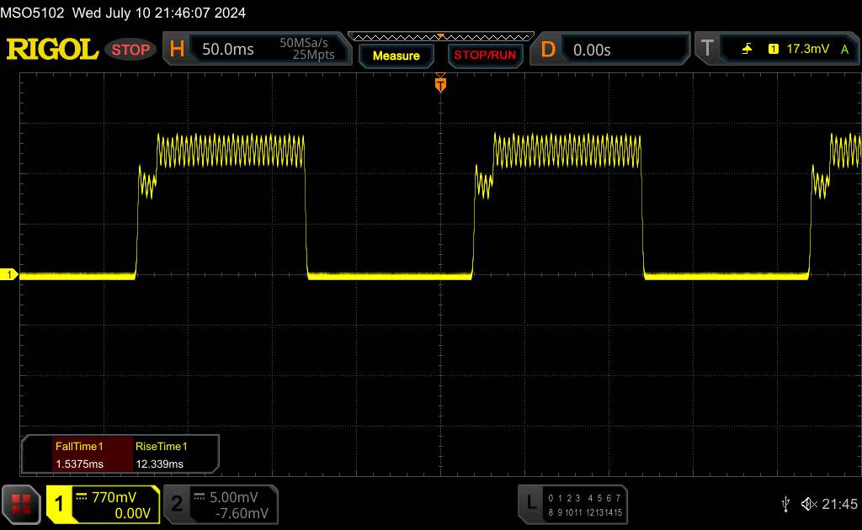Open the red function navigation grid icon
The image size is (862, 530).
[x=22, y=504]
